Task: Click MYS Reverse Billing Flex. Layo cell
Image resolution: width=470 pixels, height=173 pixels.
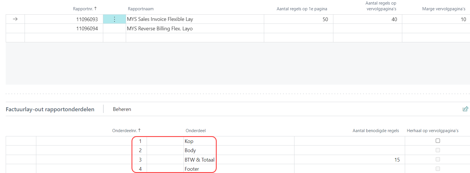Action: (160, 29)
